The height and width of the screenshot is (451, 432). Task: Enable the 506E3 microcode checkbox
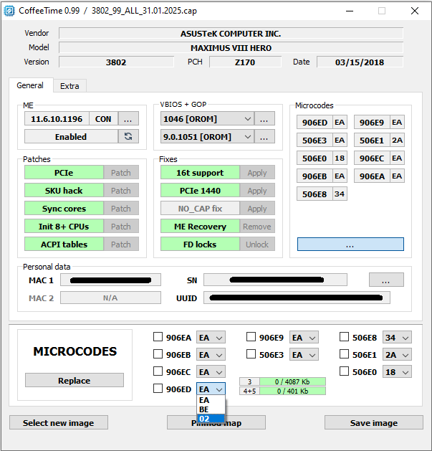[251, 354]
